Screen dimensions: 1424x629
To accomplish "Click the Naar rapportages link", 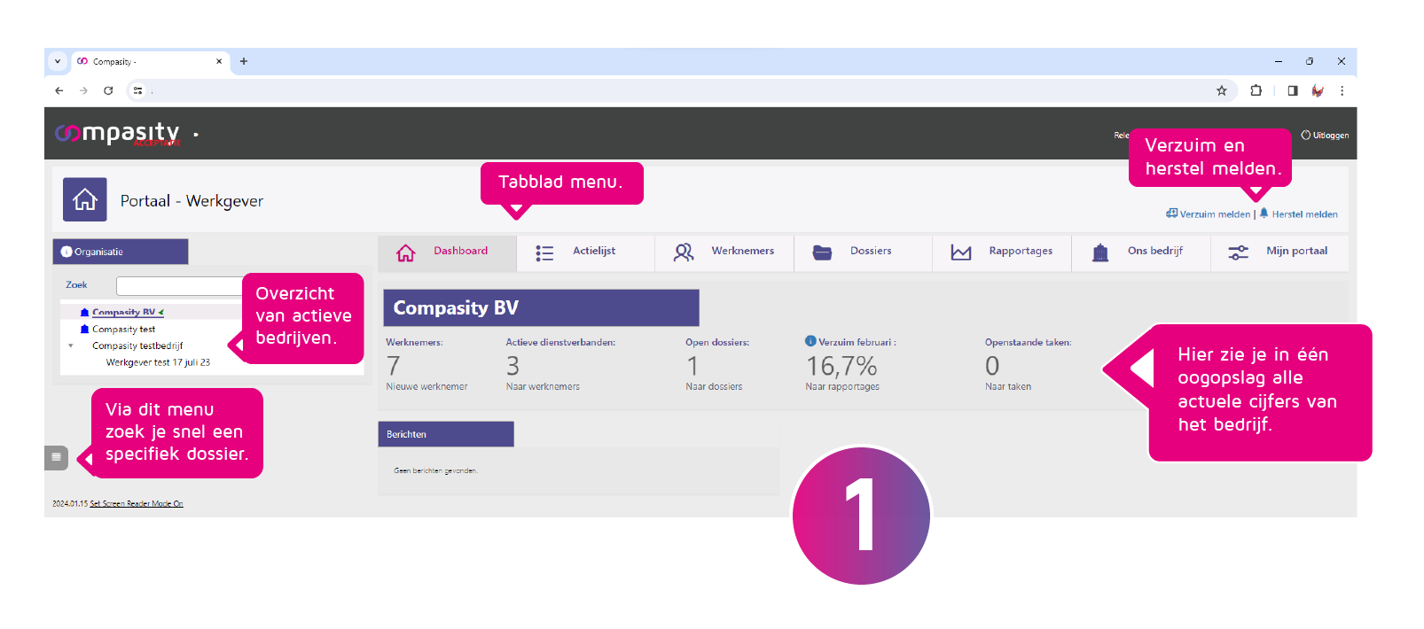I will (x=842, y=386).
